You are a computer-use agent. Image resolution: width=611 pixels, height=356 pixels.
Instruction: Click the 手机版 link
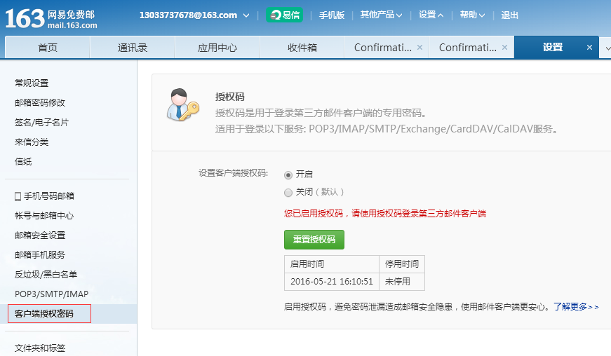click(x=332, y=15)
